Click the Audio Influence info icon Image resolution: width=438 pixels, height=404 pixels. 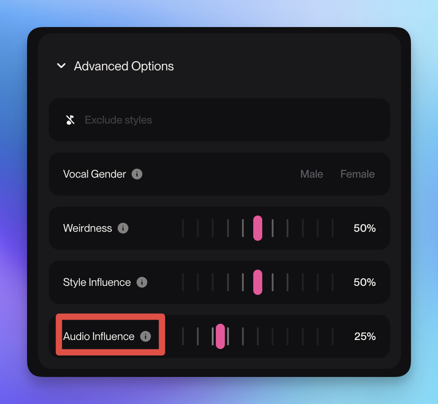click(x=146, y=336)
